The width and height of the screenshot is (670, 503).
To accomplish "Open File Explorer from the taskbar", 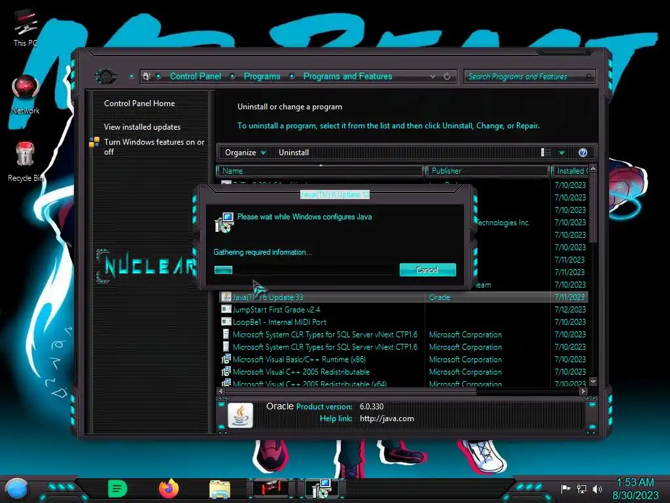I will [220, 489].
